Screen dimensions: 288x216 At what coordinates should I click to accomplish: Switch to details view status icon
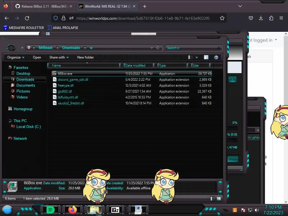[x=213, y=199]
